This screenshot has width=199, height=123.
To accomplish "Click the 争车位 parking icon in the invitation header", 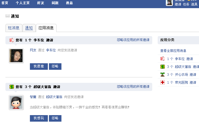I will [x=11, y=40].
